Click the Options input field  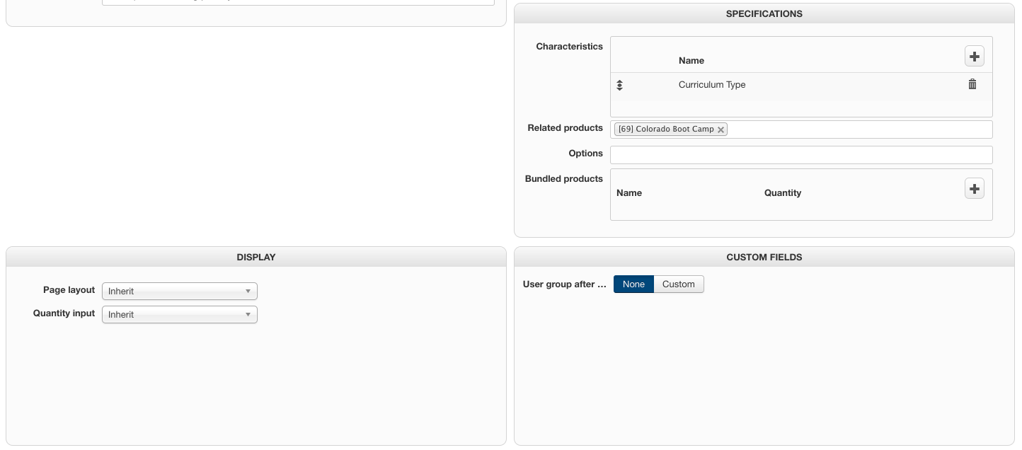[800, 155]
